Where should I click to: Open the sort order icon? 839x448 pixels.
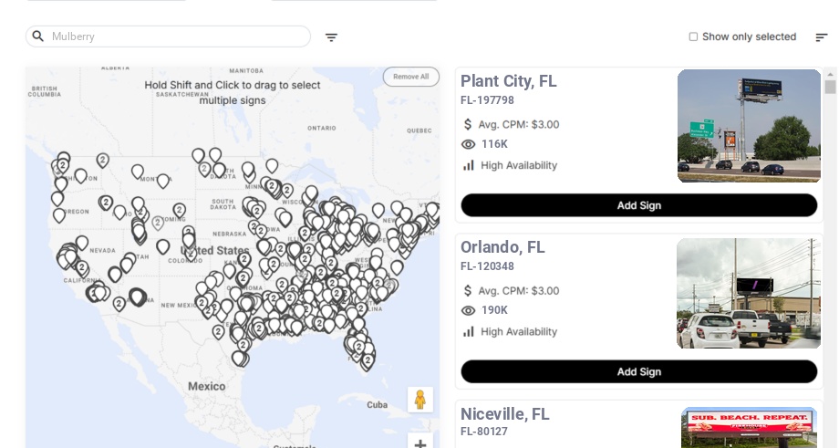tap(822, 37)
